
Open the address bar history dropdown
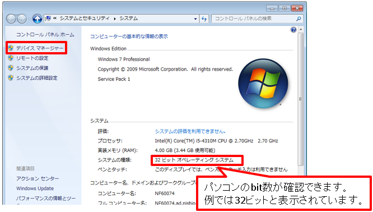195,19
